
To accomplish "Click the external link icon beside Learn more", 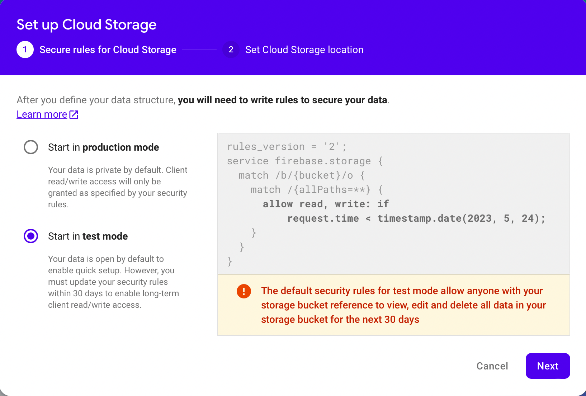I will (74, 114).
